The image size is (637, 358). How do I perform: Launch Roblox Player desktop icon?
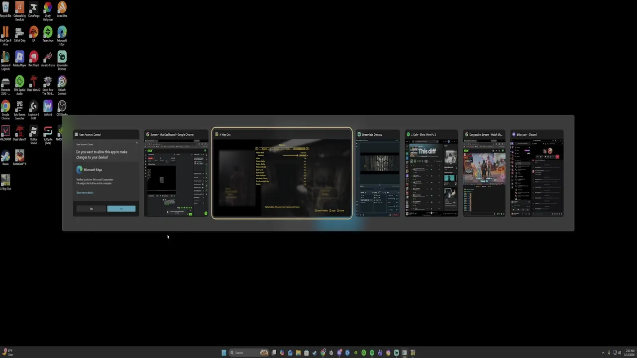point(19,60)
